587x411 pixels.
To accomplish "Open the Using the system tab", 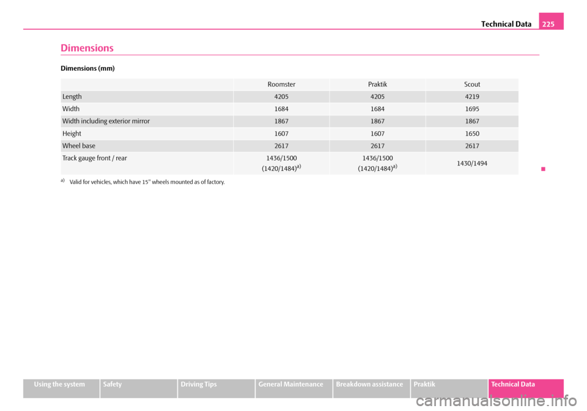I will point(61,385).
